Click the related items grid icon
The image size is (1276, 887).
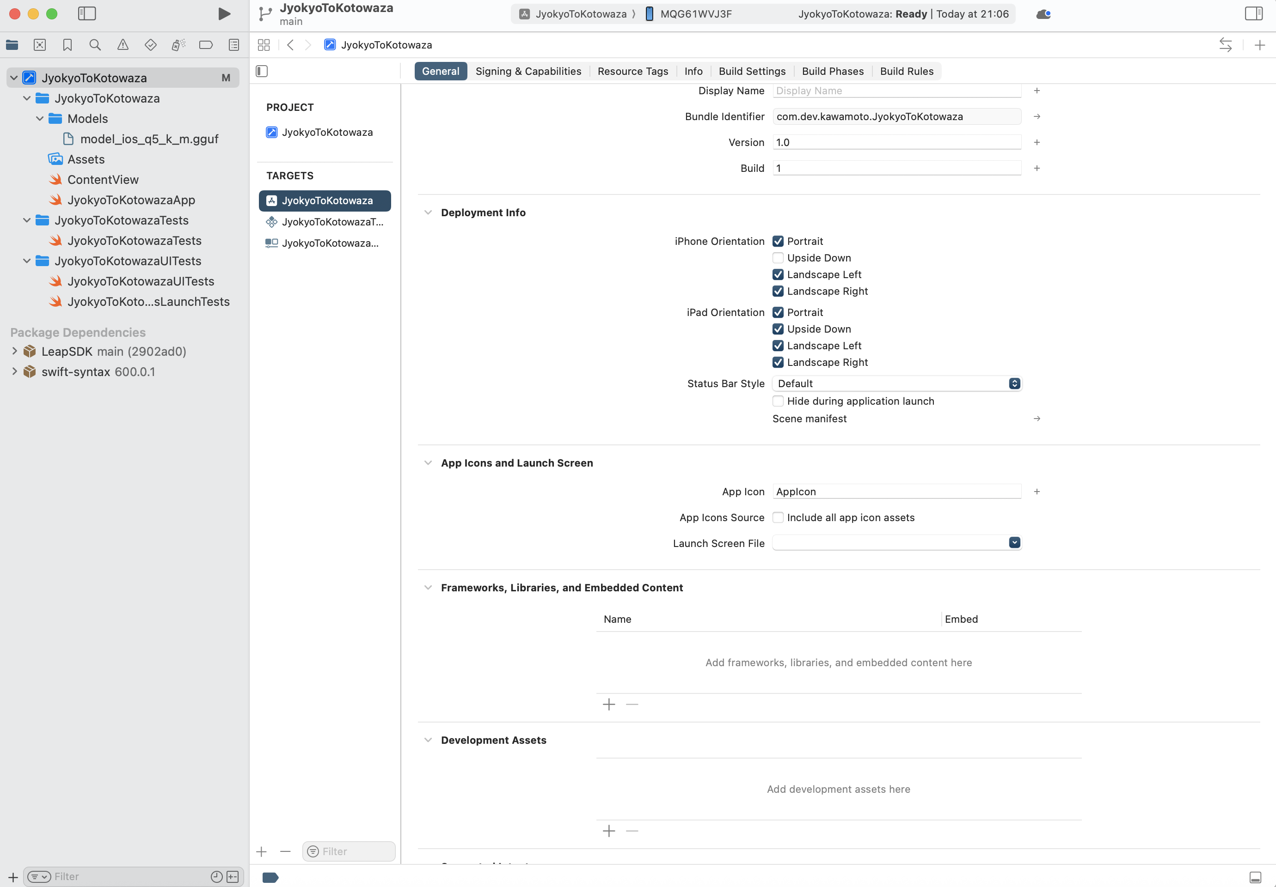pyautogui.click(x=264, y=45)
